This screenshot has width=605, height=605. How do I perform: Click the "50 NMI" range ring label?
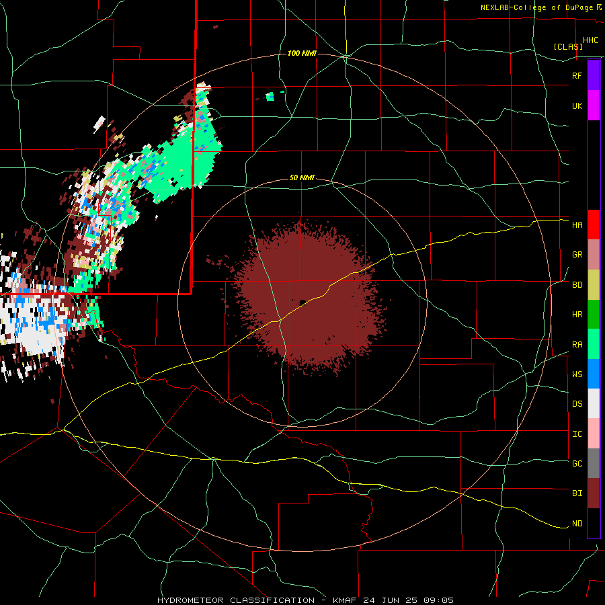point(302,178)
